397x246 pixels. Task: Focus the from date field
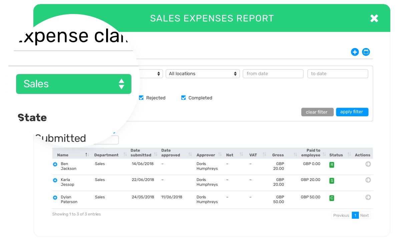[x=273, y=74]
